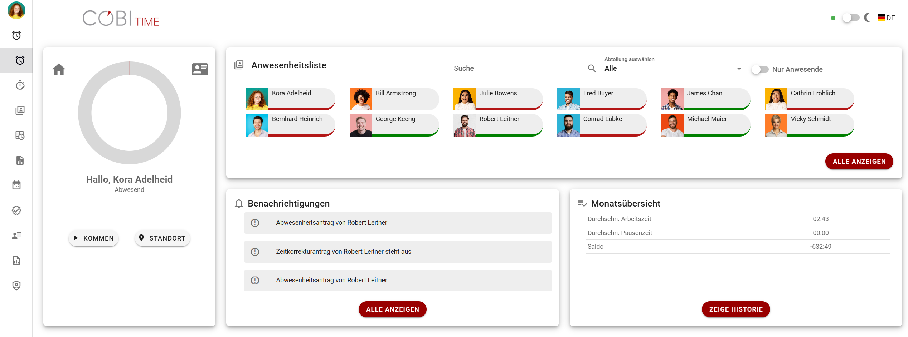
Task: Click the shield user icon in sidebar
Action: click(16, 285)
